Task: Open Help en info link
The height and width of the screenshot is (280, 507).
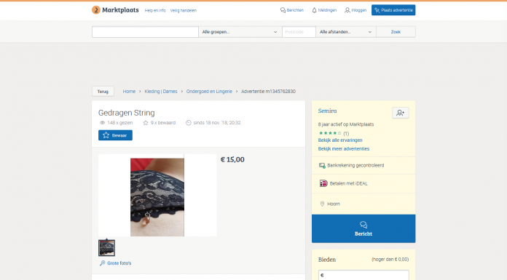Action: [x=155, y=10]
